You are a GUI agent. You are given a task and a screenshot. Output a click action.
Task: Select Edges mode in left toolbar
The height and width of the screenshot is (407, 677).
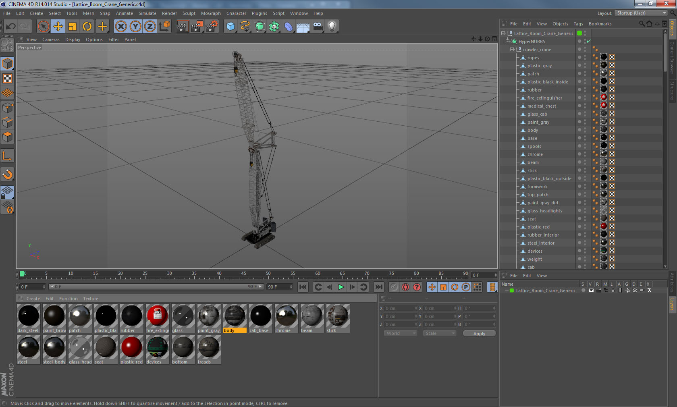point(7,123)
